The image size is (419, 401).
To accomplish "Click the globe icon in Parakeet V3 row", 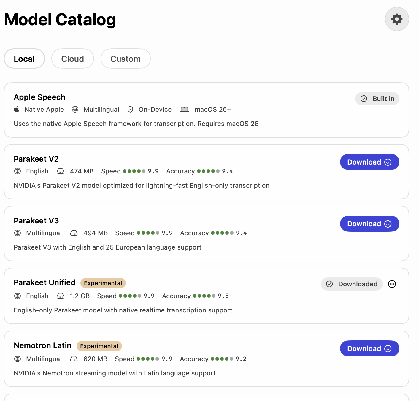I will [x=18, y=233].
